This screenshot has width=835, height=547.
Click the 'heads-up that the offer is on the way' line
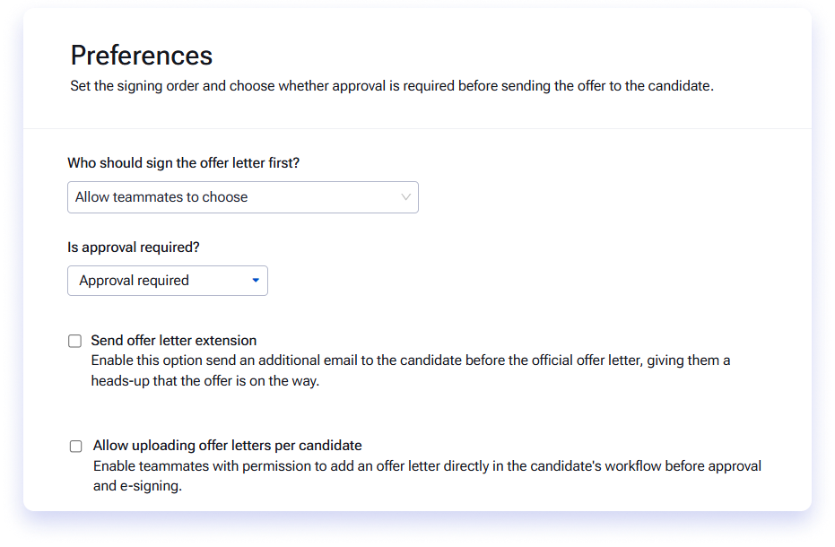tap(205, 381)
